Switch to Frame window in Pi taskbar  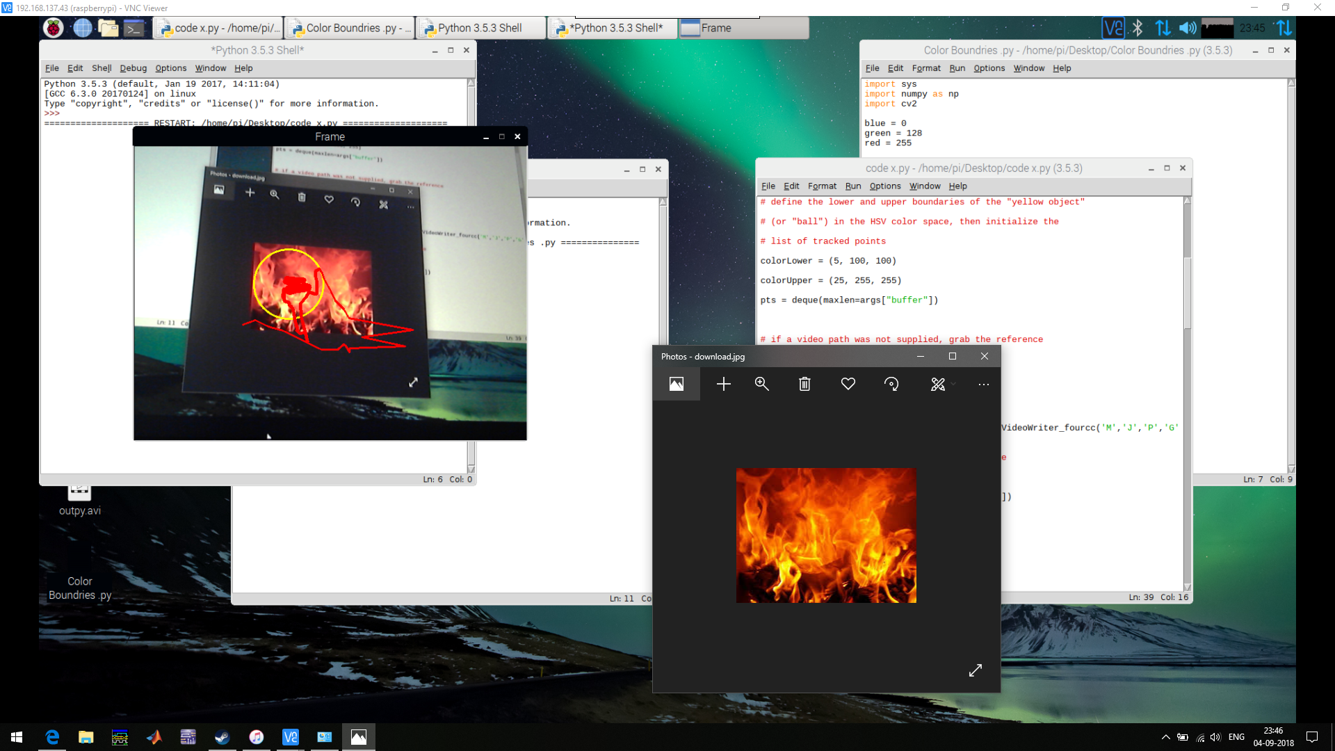tap(744, 28)
